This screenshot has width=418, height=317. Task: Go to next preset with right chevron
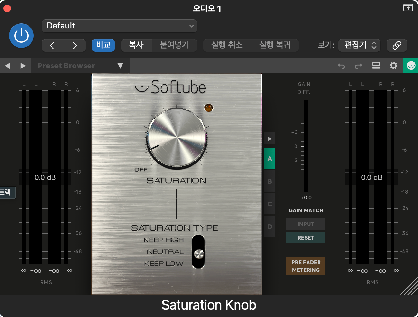pos(75,45)
